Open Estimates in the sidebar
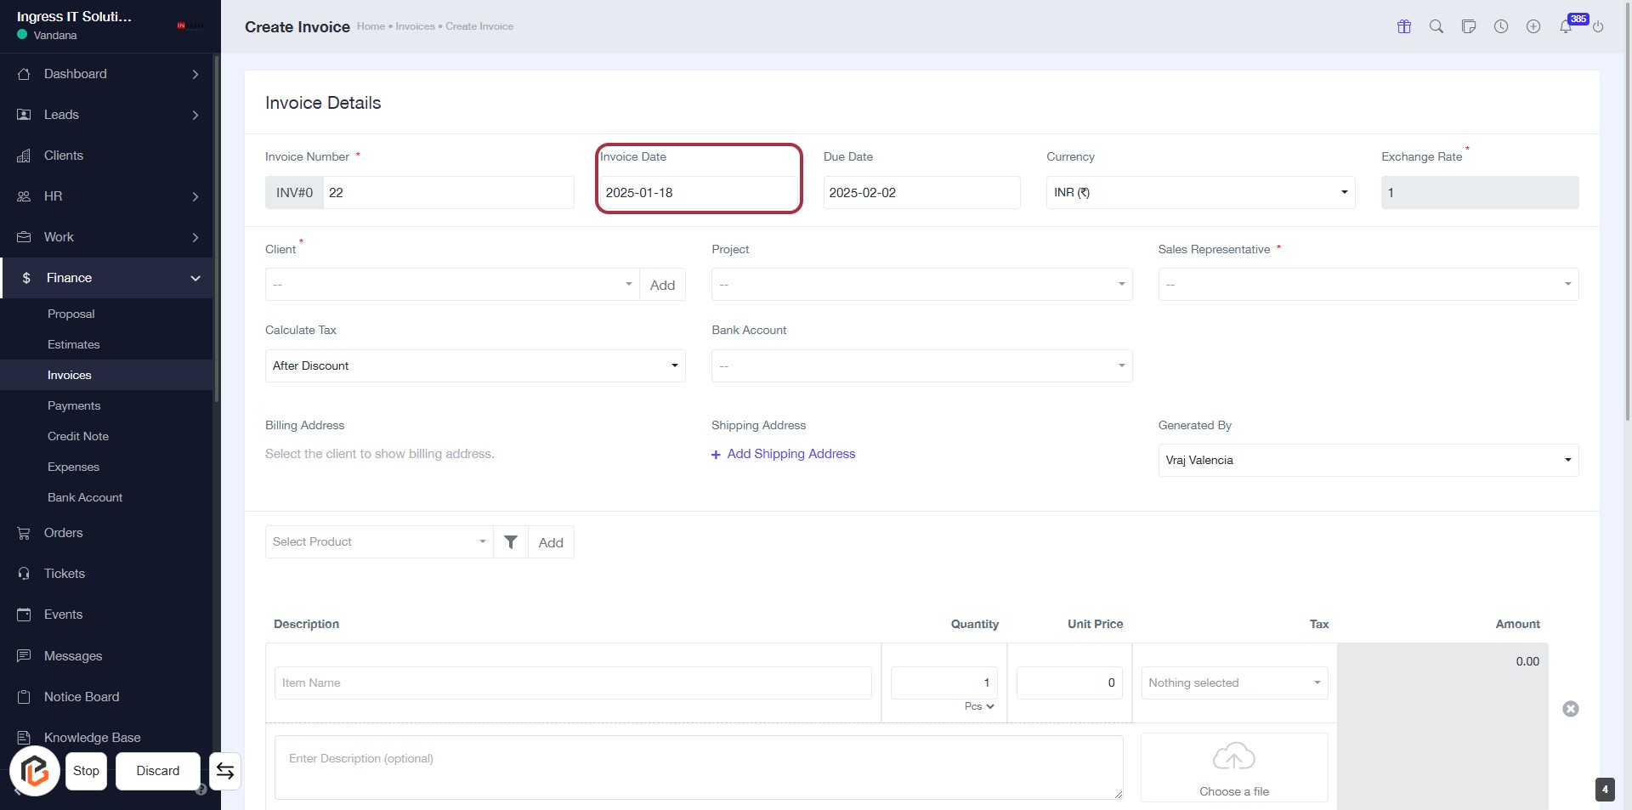This screenshot has width=1632, height=810. tap(74, 345)
